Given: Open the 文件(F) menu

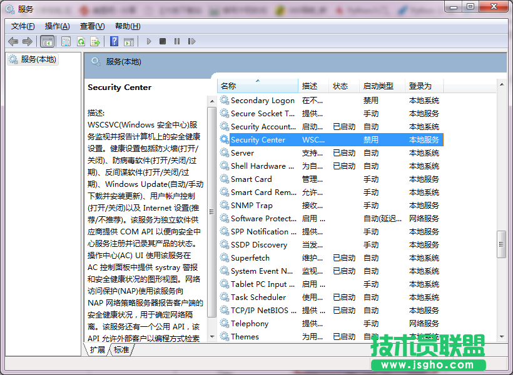Looking at the screenshot, I should tap(23, 26).
